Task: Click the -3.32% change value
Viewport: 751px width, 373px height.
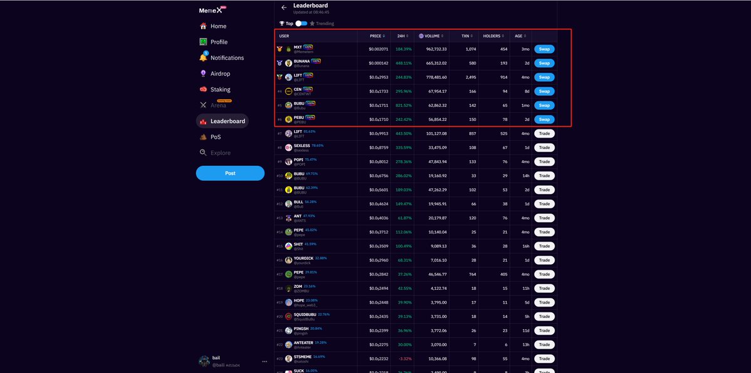Action: (405, 359)
